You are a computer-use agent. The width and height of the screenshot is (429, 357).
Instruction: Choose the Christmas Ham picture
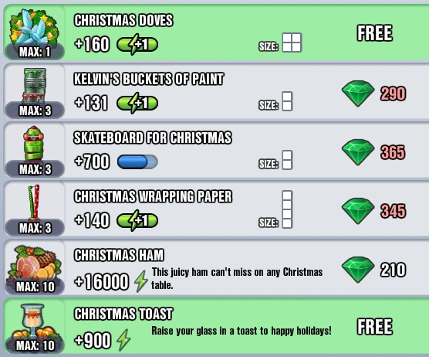(x=35, y=263)
